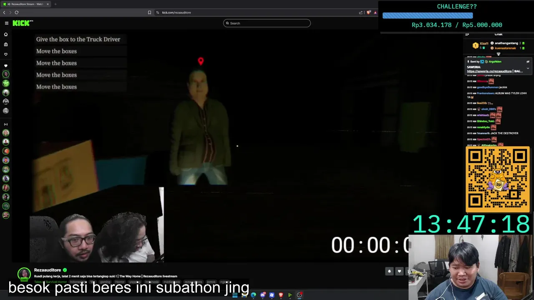Open Microsoft Edge from taskbar
Viewport: 534px width, 300px height.
(x=253, y=295)
